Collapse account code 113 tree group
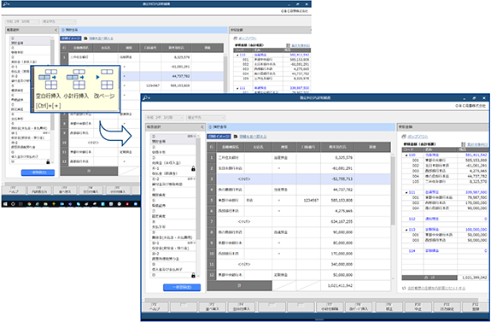491x322 pixels. coord(406,230)
